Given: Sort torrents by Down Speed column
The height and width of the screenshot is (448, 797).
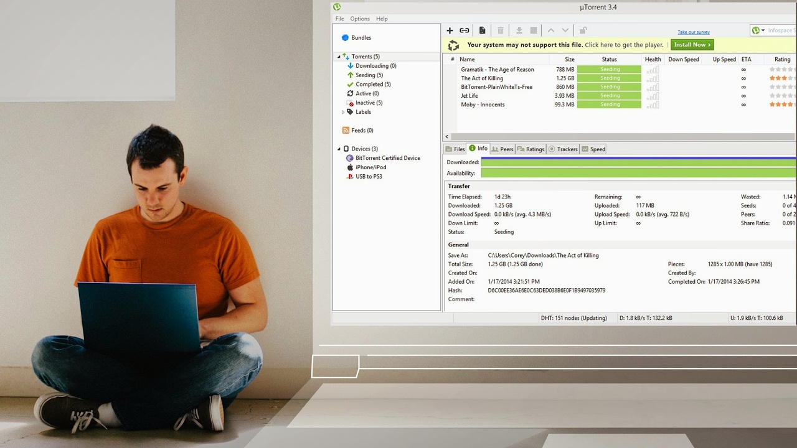Looking at the screenshot, I should tap(684, 60).
